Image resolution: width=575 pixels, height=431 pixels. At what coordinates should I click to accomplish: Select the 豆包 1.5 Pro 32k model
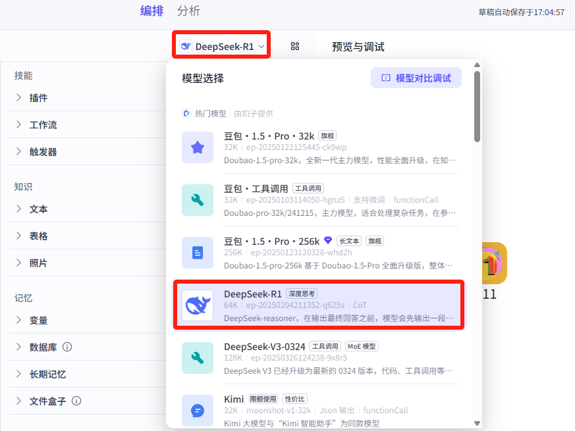click(x=319, y=147)
